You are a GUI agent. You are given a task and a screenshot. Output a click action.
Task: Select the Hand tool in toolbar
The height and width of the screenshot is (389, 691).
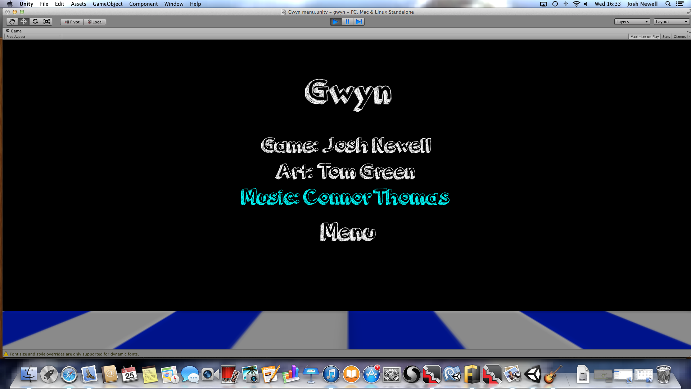[12, 22]
